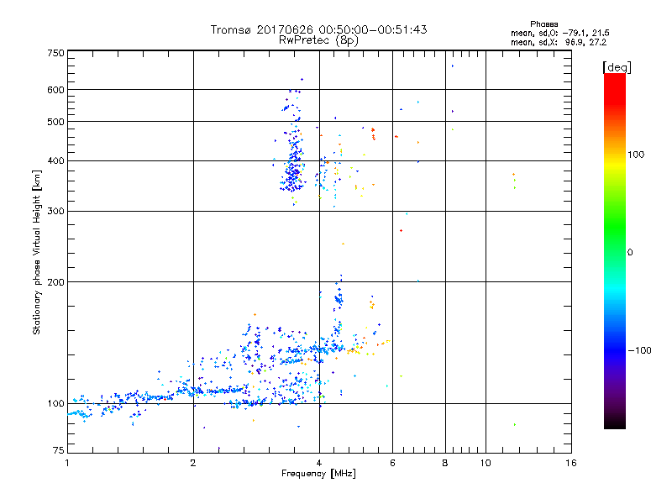This screenshot has width=672, height=504.
Task: Click the 'mean, sd,X: 96.9, 27.2' statistic
Action: 559,42
